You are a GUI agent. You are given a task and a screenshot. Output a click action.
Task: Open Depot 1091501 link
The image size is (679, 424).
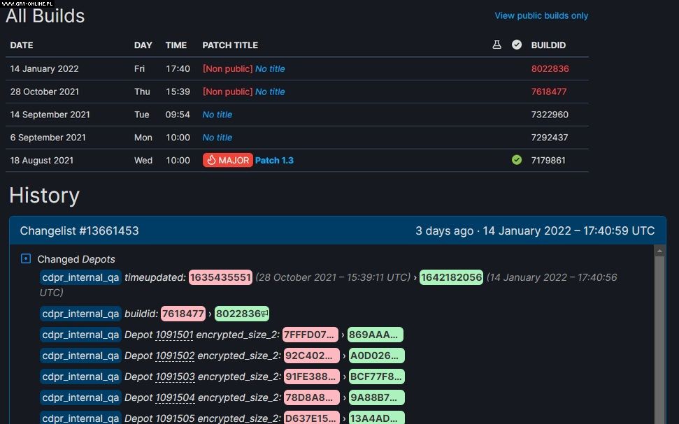point(174,335)
